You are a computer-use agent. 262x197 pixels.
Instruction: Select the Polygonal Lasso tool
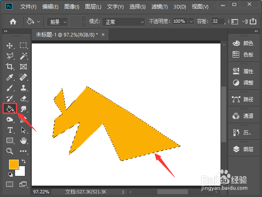point(10,56)
